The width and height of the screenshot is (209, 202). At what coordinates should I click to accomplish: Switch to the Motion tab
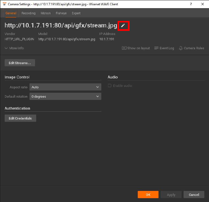[x=46, y=13]
